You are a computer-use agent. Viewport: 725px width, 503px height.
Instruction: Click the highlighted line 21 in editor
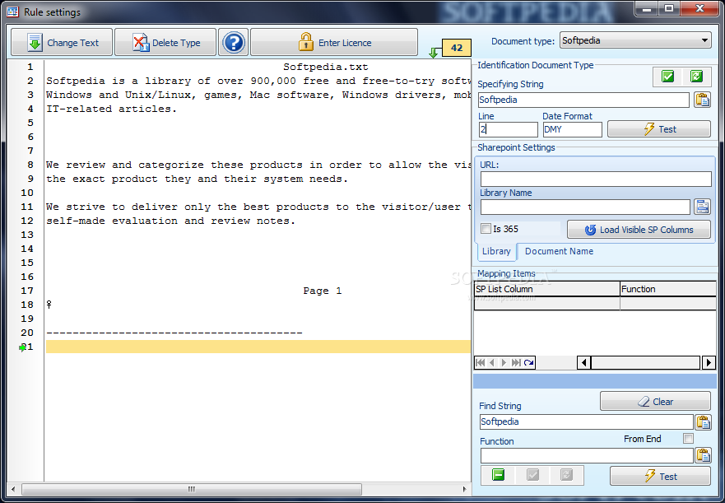pos(258,347)
